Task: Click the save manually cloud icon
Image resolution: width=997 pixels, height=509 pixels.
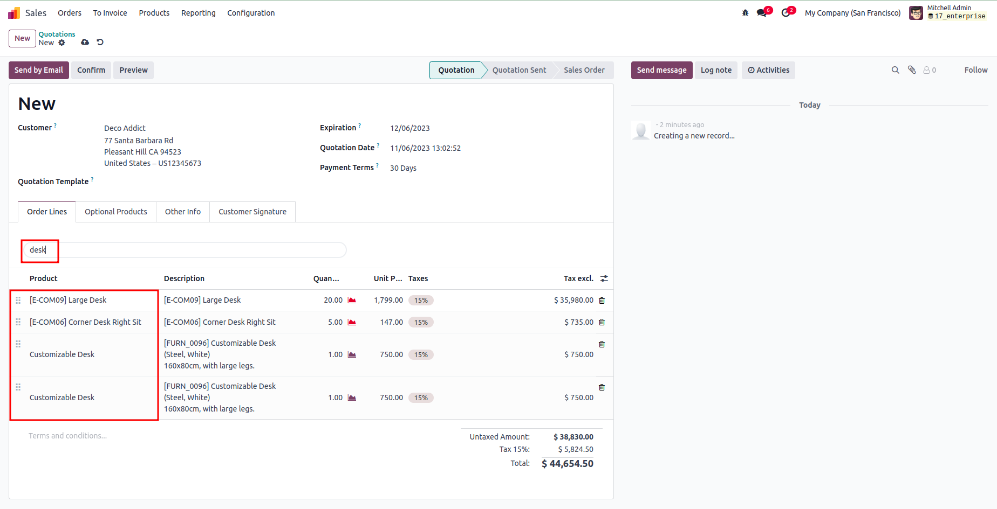Action: point(85,42)
